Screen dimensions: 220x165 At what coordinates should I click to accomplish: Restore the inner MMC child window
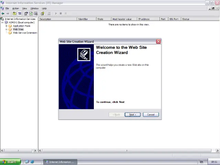[x=213, y=8]
